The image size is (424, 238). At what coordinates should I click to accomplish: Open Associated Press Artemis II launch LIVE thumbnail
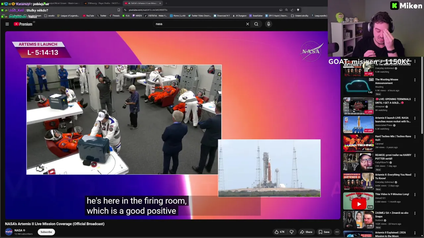(358, 125)
